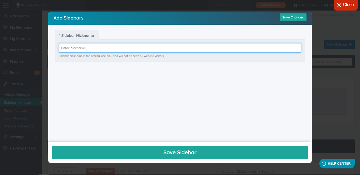
Task: Click the Search by Keyword field
Action: point(332,62)
